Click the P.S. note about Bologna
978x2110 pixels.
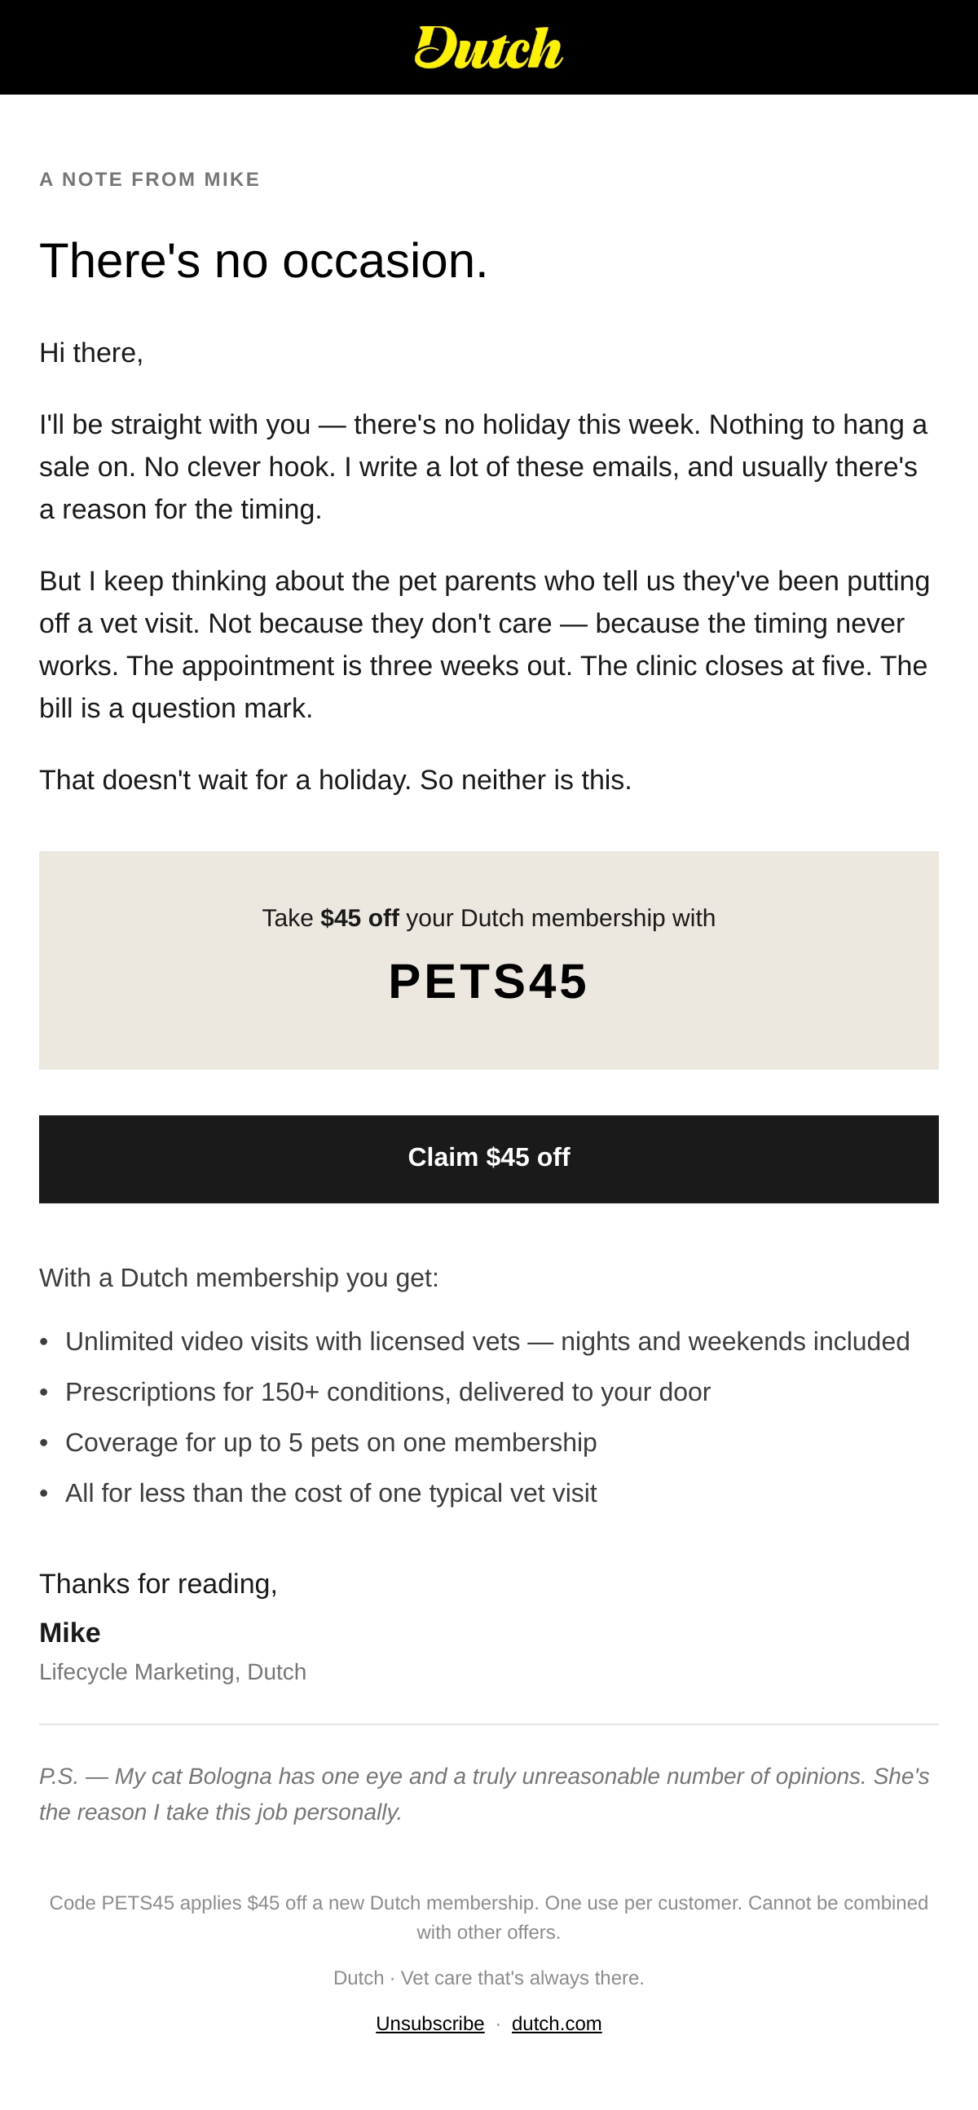tap(484, 1794)
